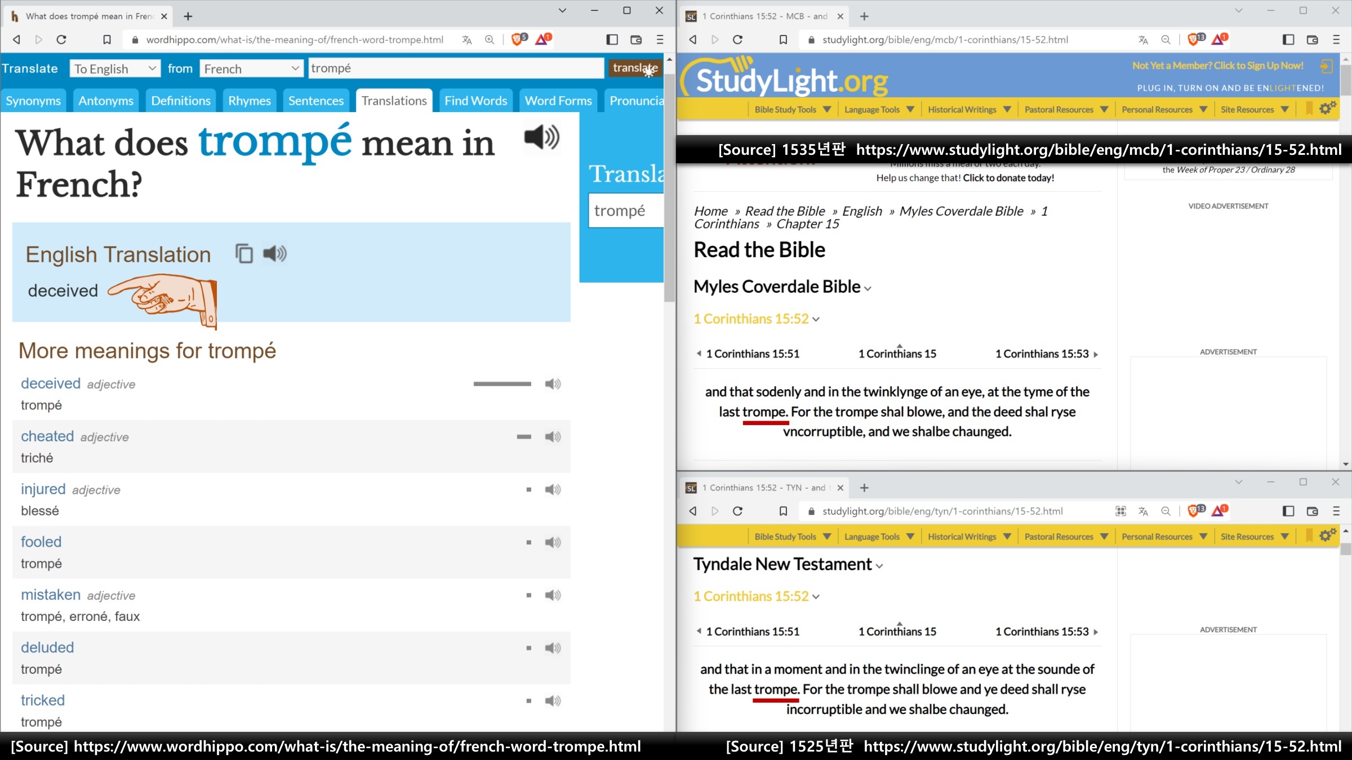Screen dimensions: 1352x760
Task: Open the sidebar panel in the wordhippo browser
Action: coord(612,39)
